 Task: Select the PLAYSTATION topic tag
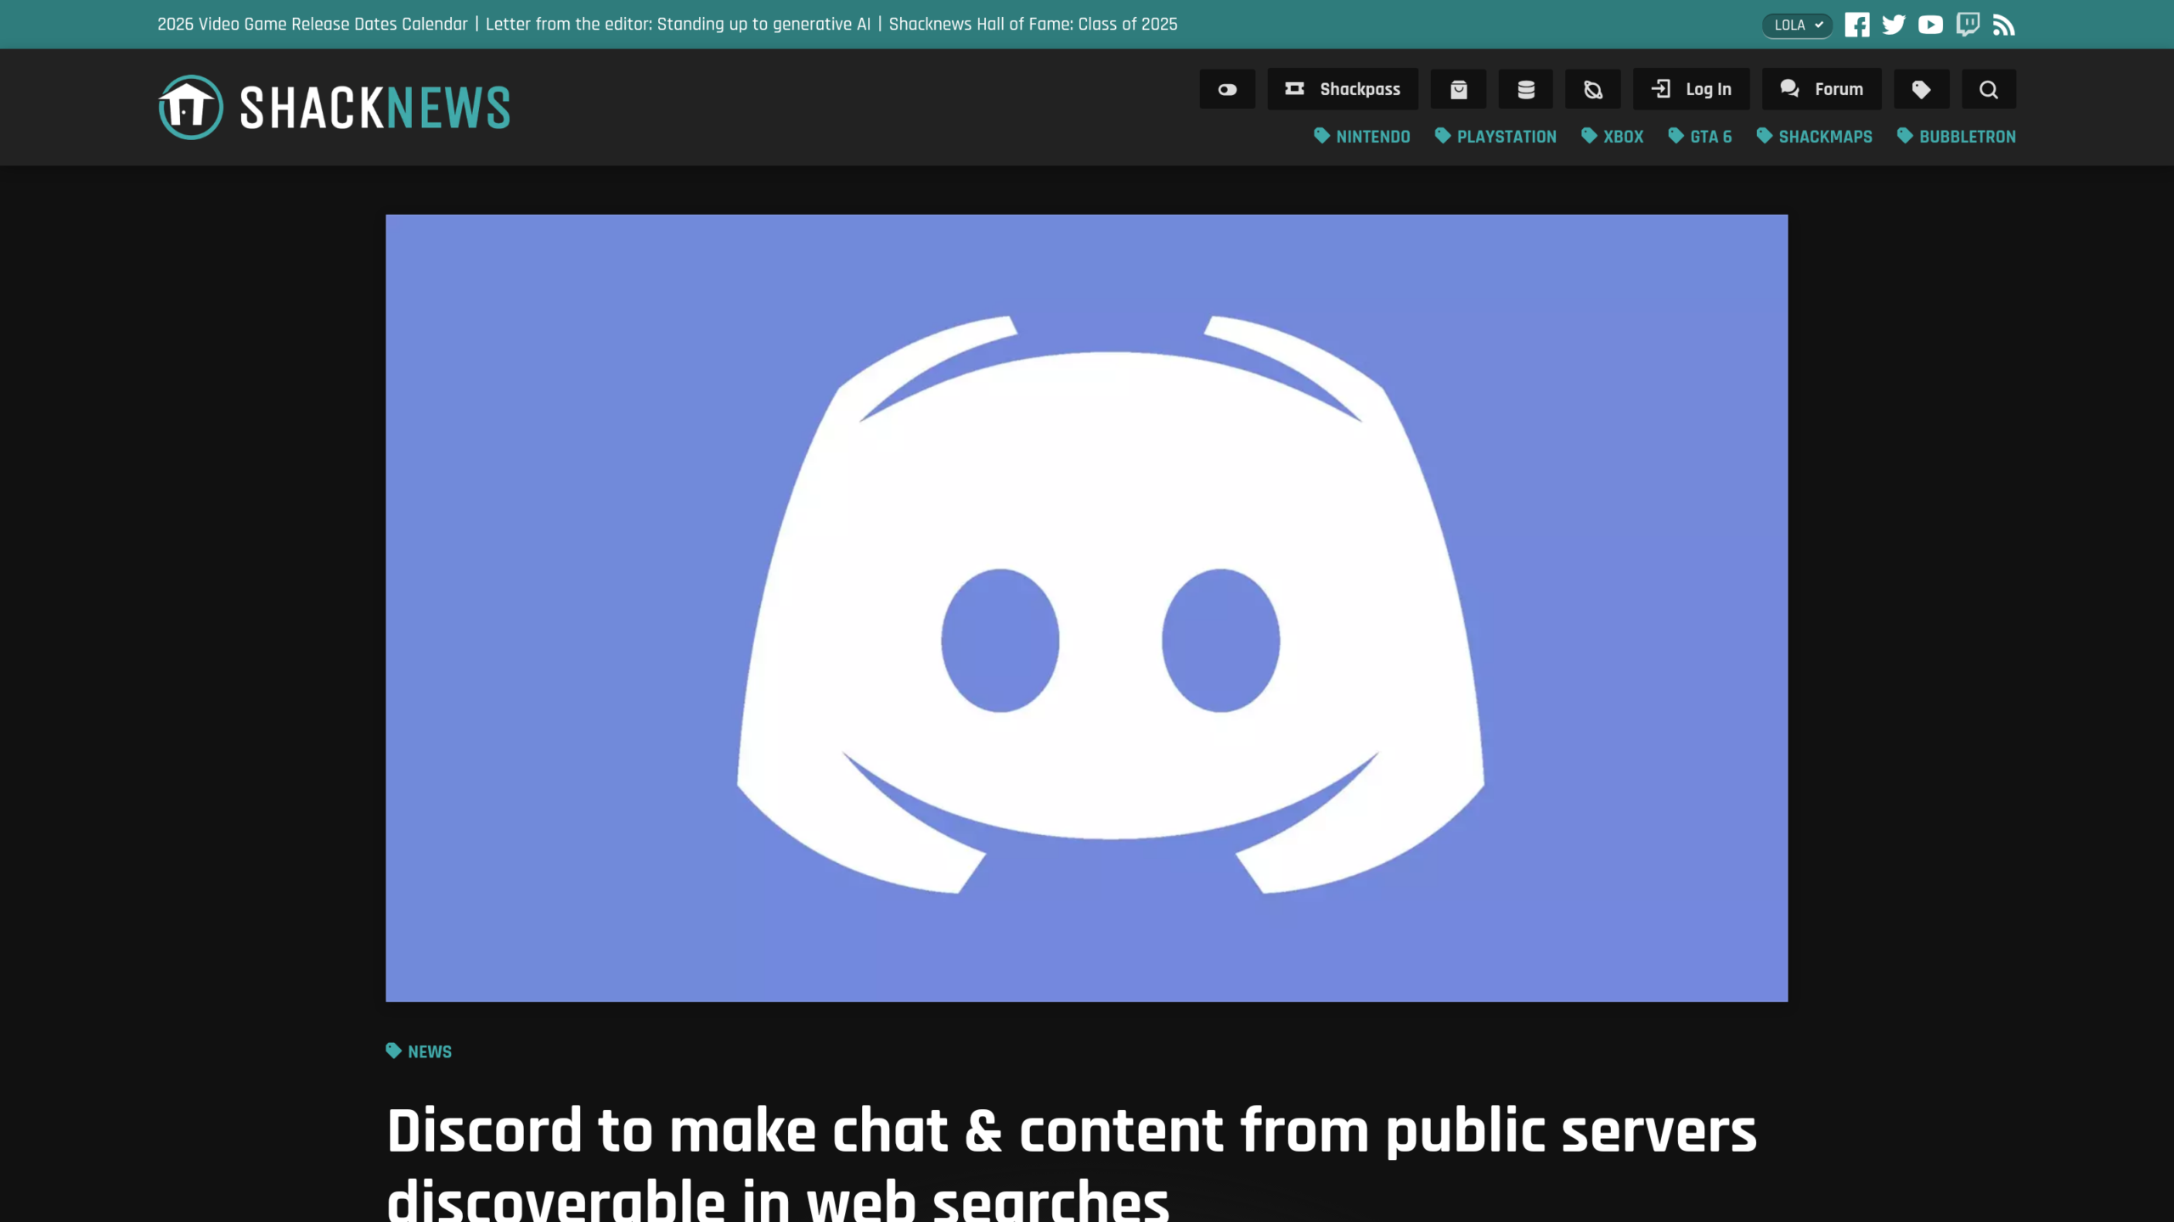(x=1495, y=137)
